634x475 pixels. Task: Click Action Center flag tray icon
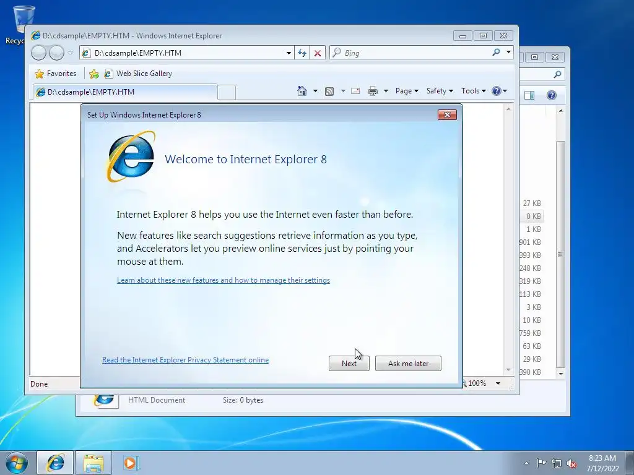(541, 463)
